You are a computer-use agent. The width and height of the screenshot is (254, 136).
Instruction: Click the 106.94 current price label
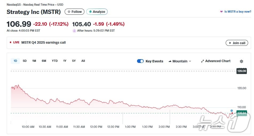(x=242, y=113)
